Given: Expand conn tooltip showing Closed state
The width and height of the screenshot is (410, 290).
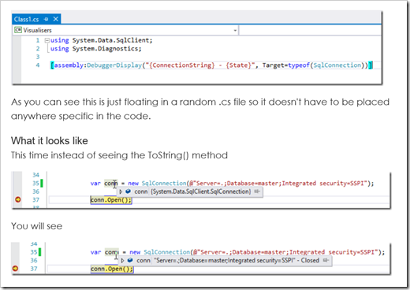Looking at the screenshot, I should click(122, 261).
